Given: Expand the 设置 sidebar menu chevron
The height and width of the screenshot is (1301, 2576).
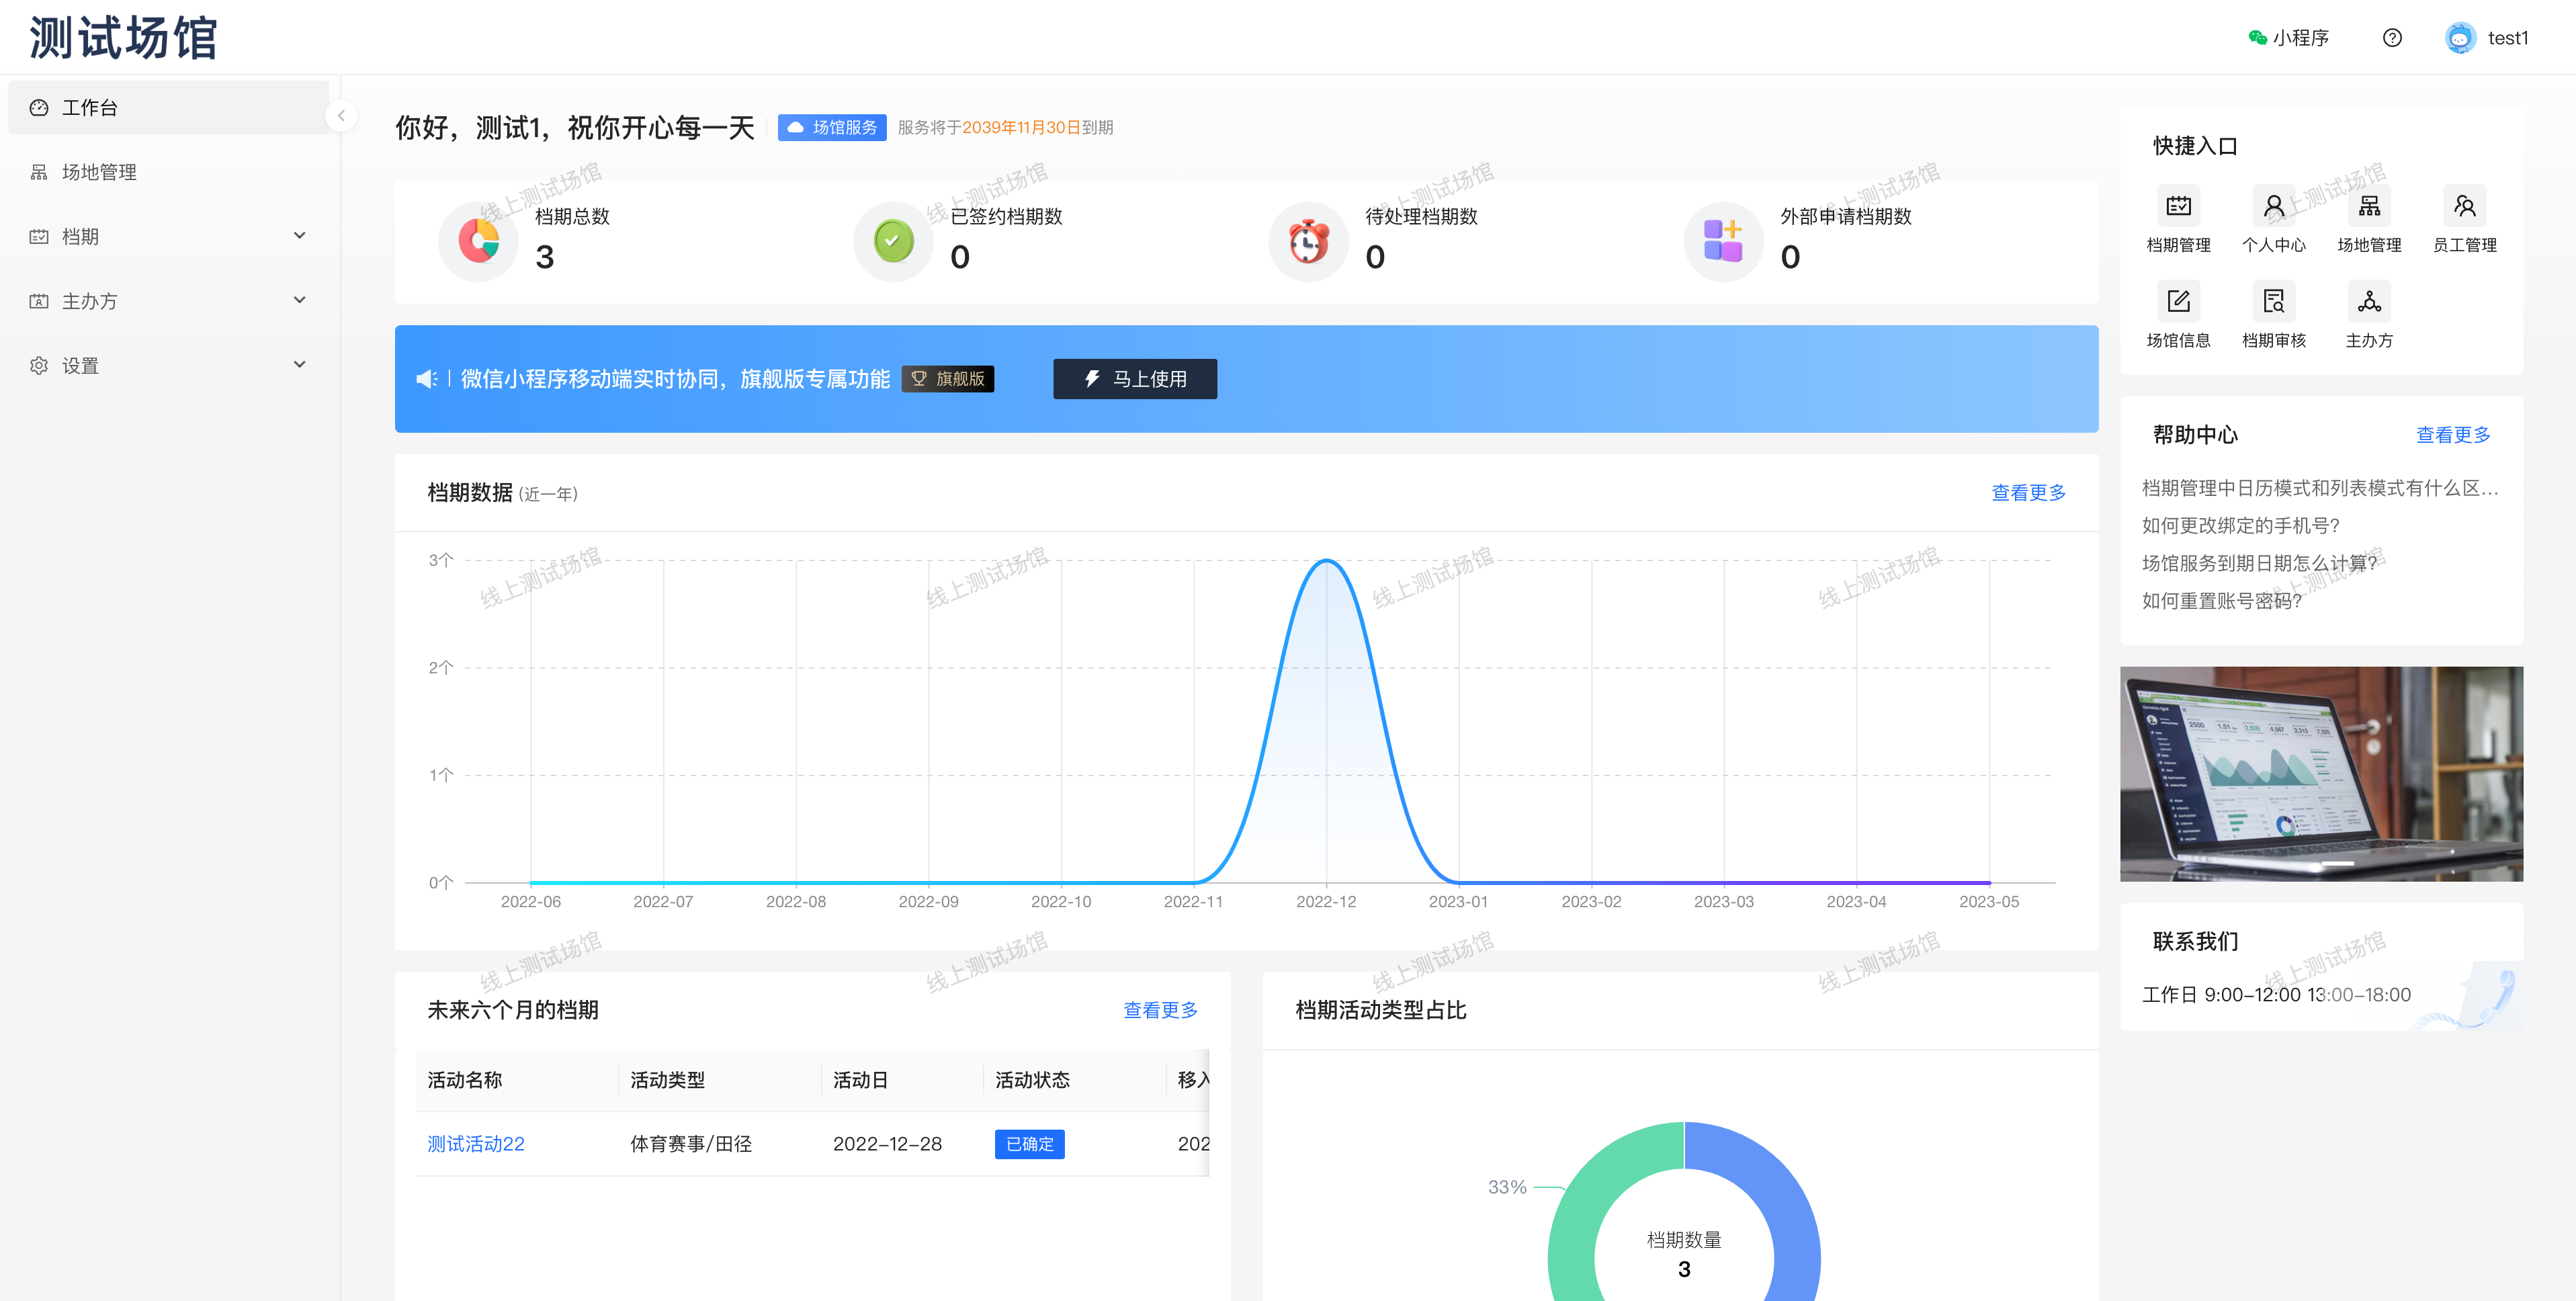Looking at the screenshot, I should (x=299, y=365).
